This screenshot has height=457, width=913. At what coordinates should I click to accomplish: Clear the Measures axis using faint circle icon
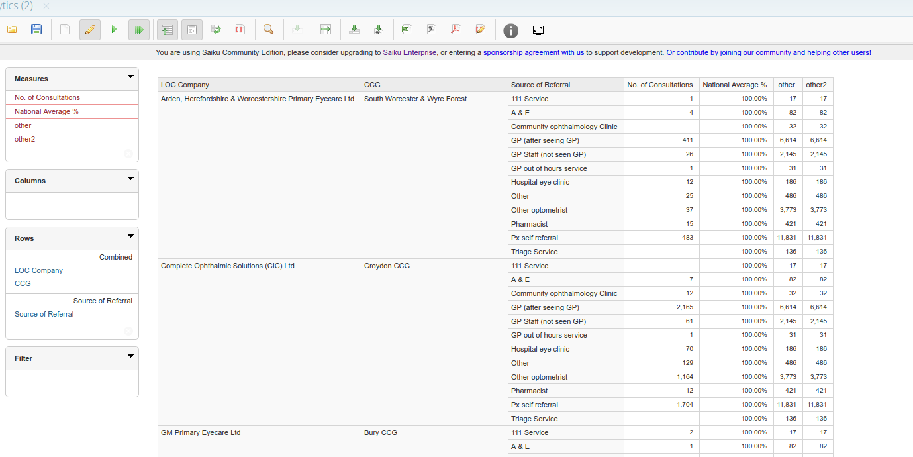(x=128, y=154)
